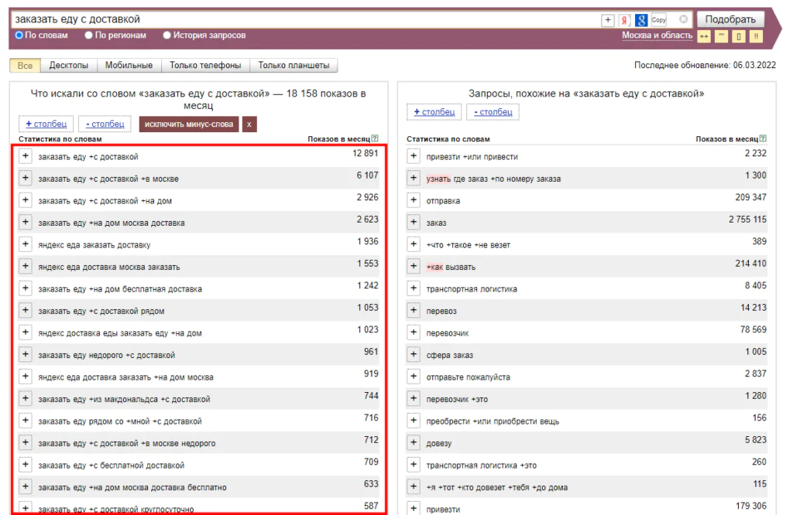Viewport: 793px width, 515px height.
Task: Open query яндекс доставка еды заказать еду +на дом
Action: pos(120,333)
